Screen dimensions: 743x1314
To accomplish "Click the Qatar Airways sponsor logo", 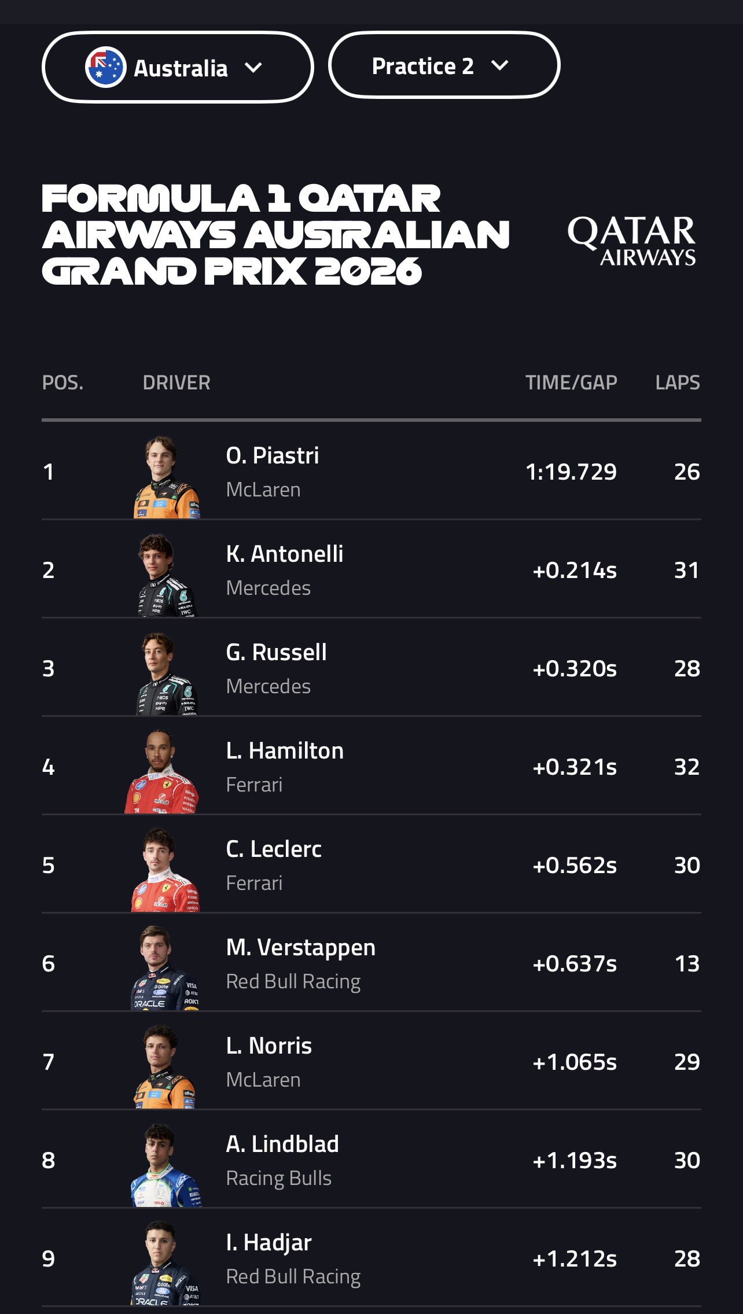I will (x=631, y=241).
